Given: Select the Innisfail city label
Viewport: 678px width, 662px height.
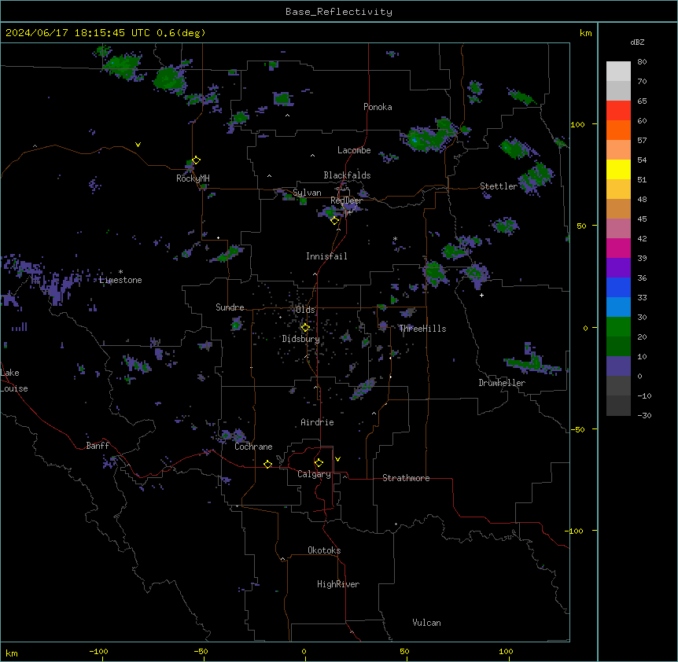Looking at the screenshot, I should click(326, 256).
